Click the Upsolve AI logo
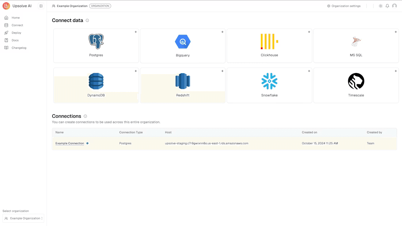Screen dimensions: 402x226 click(x=6, y=5)
